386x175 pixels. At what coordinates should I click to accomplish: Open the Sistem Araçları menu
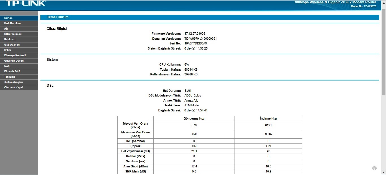[19, 82]
